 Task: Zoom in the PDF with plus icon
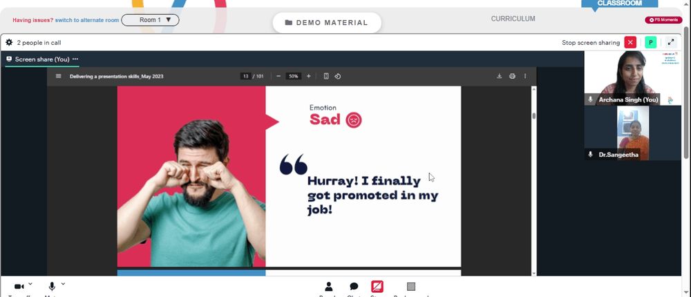click(308, 76)
